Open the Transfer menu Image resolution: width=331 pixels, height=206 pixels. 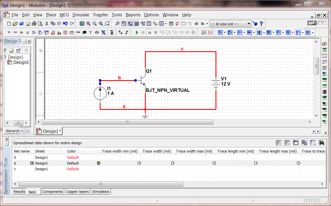pyautogui.click(x=101, y=15)
